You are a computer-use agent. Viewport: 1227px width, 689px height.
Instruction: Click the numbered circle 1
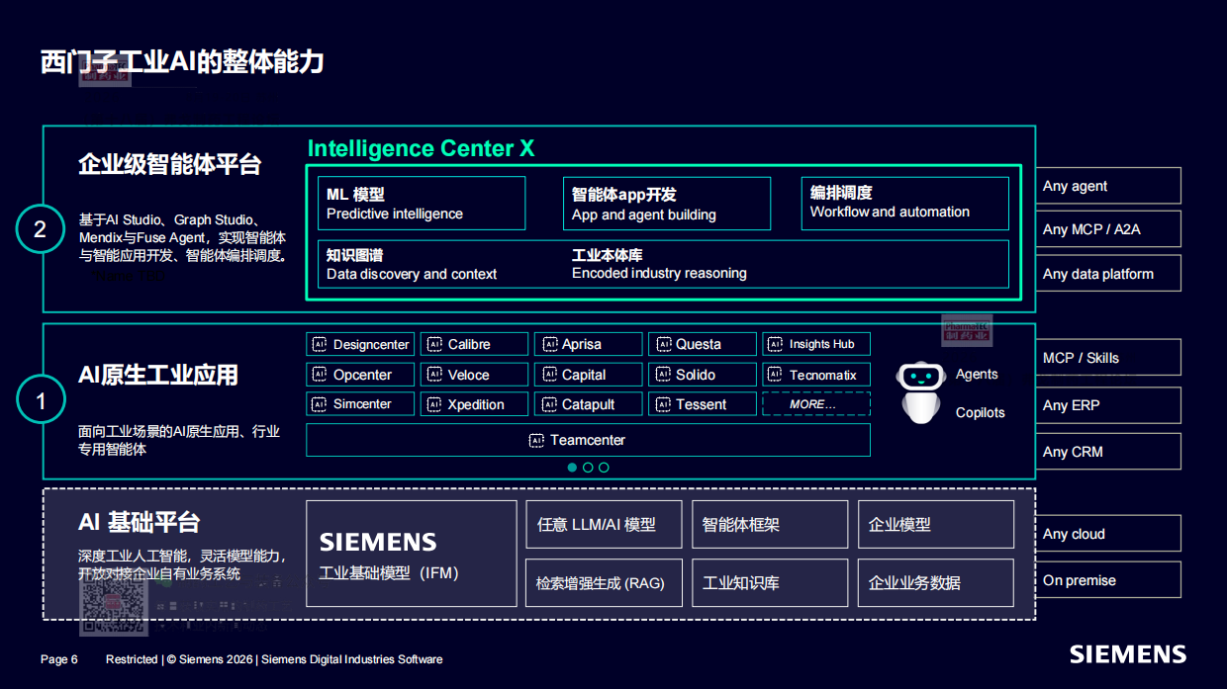41,401
